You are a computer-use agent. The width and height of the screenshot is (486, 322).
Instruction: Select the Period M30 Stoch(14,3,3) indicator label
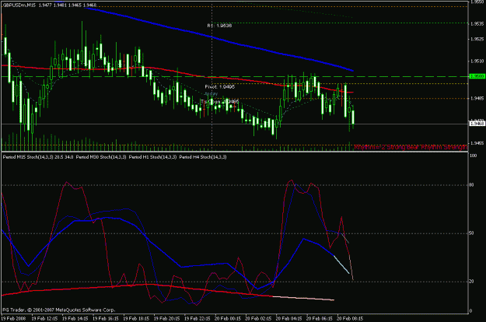[x=101, y=157]
